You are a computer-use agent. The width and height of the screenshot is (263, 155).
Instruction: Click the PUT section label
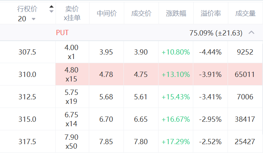pos(62,32)
